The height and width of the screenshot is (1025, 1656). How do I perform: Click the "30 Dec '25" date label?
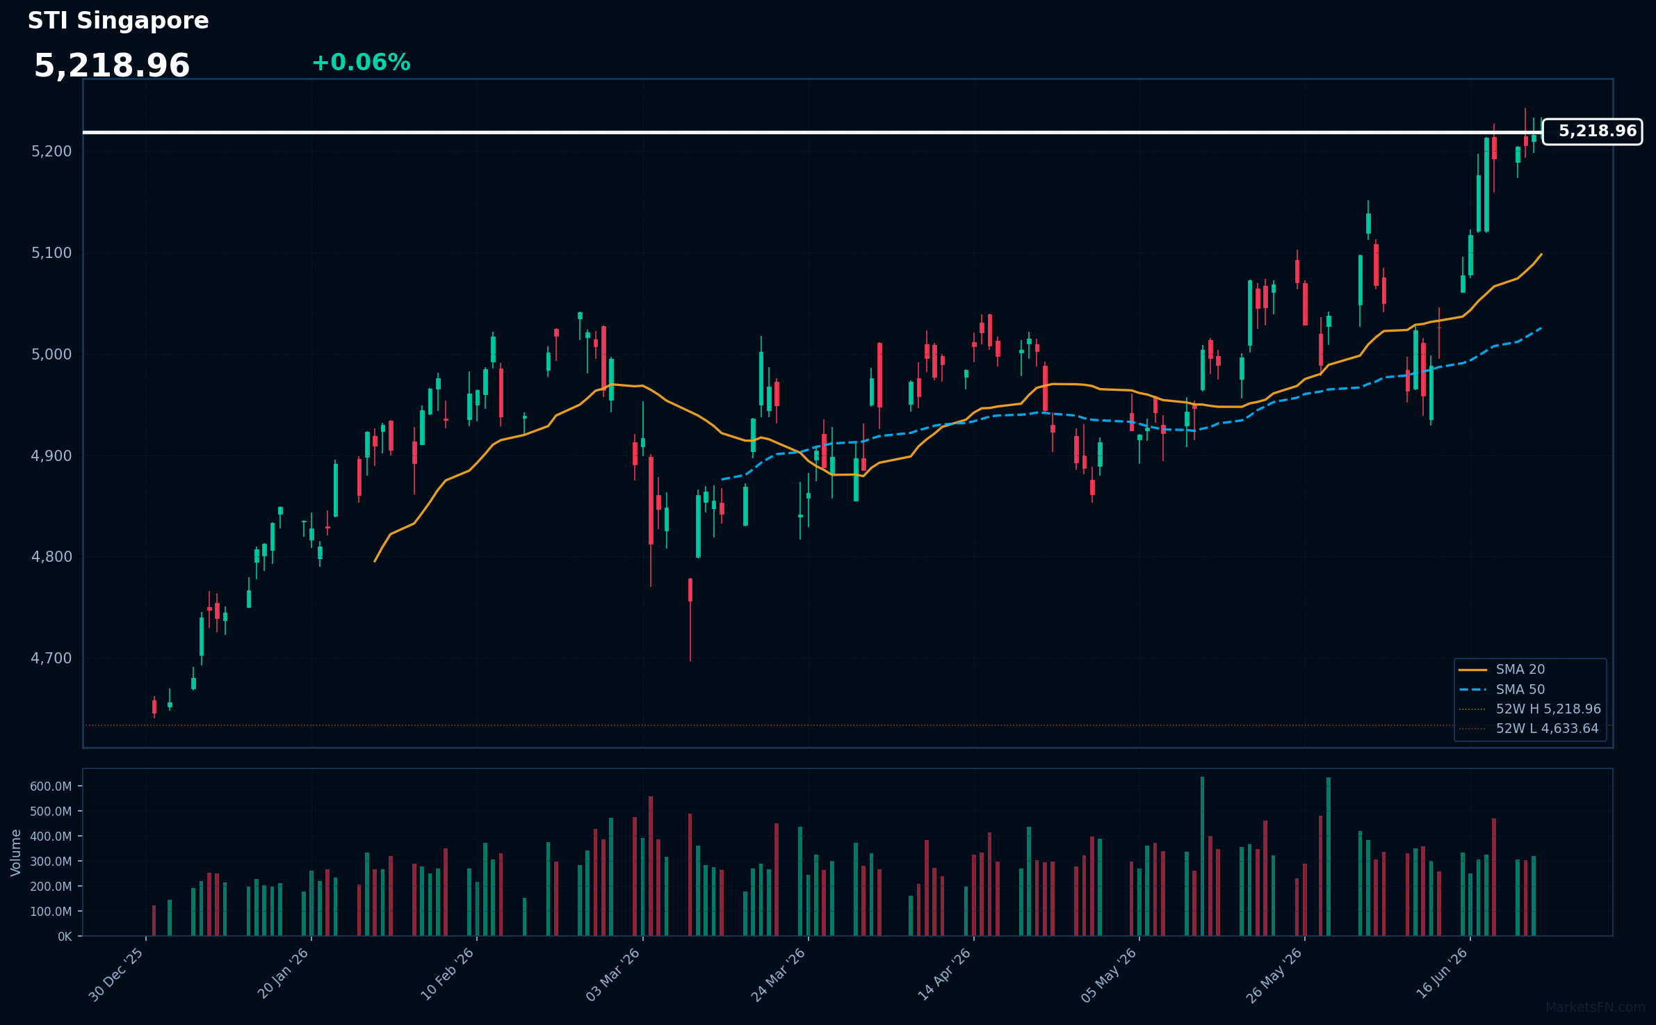pyautogui.click(x=116, y=975)
